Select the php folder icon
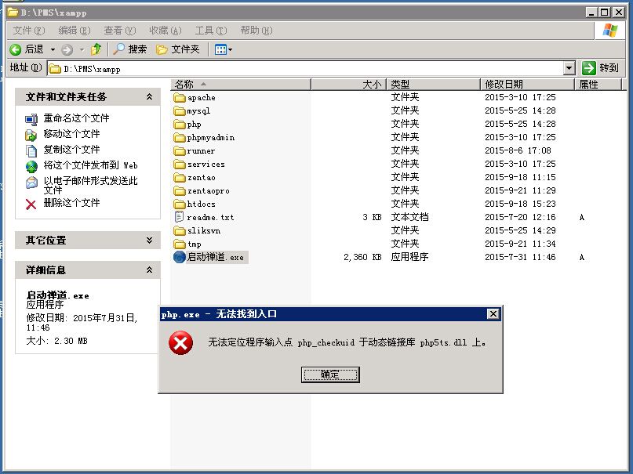 [x=180, y=124]
